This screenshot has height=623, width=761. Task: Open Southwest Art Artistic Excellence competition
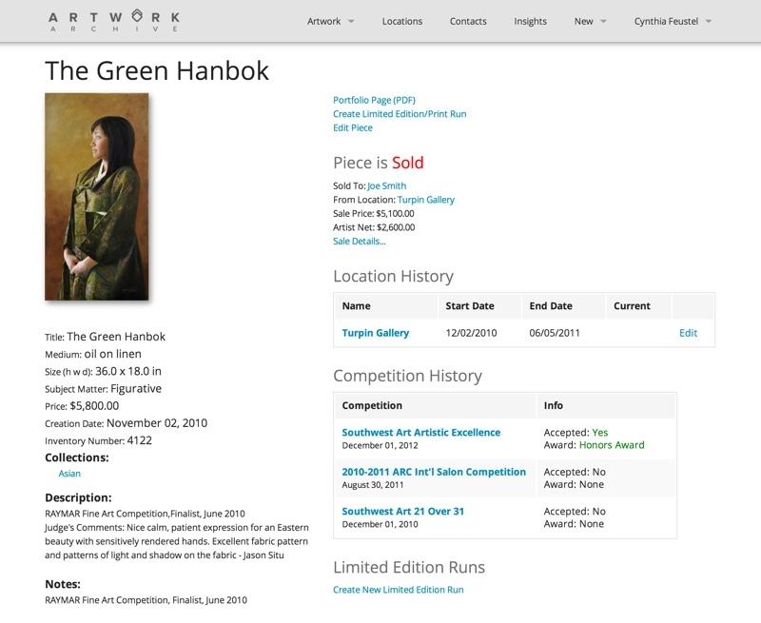point(420,433)
